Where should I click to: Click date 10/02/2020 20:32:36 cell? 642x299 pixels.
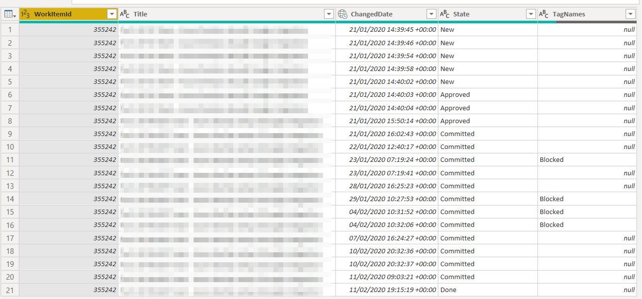[387, 251]
